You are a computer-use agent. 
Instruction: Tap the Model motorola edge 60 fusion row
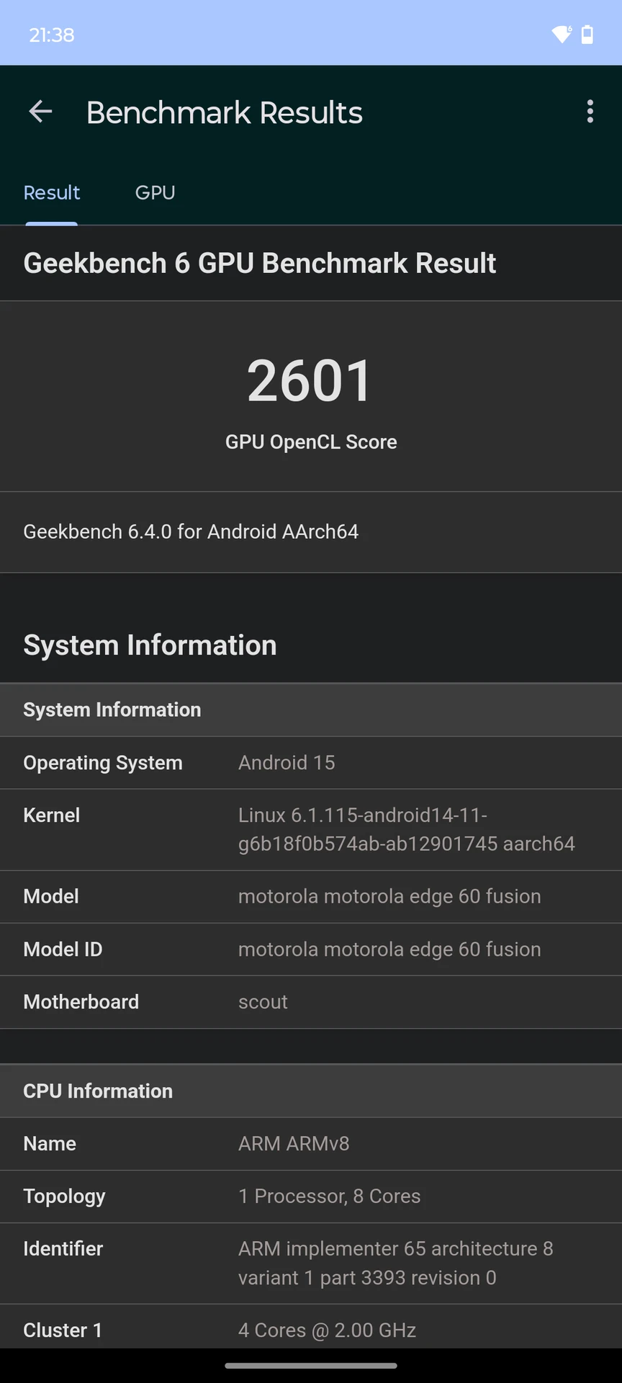[x=311, y=897]
